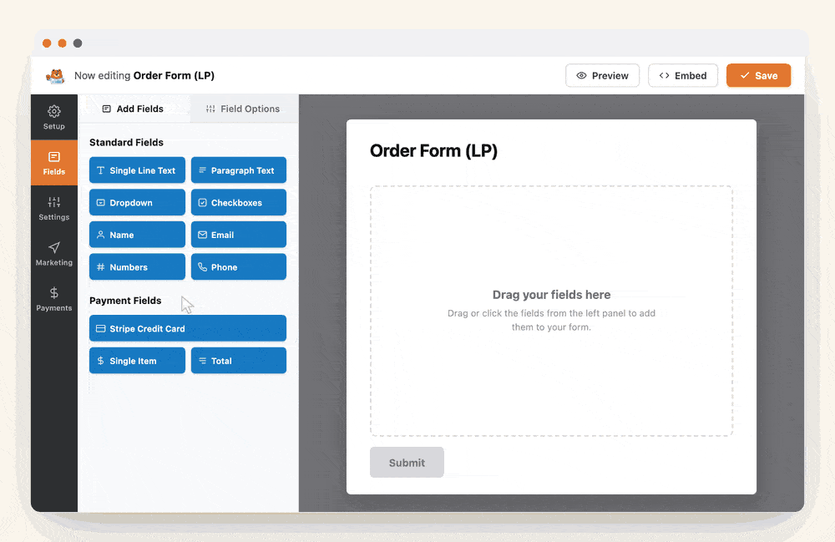
Task: Click the Standard Fields heading
Action: click(126, 142)
